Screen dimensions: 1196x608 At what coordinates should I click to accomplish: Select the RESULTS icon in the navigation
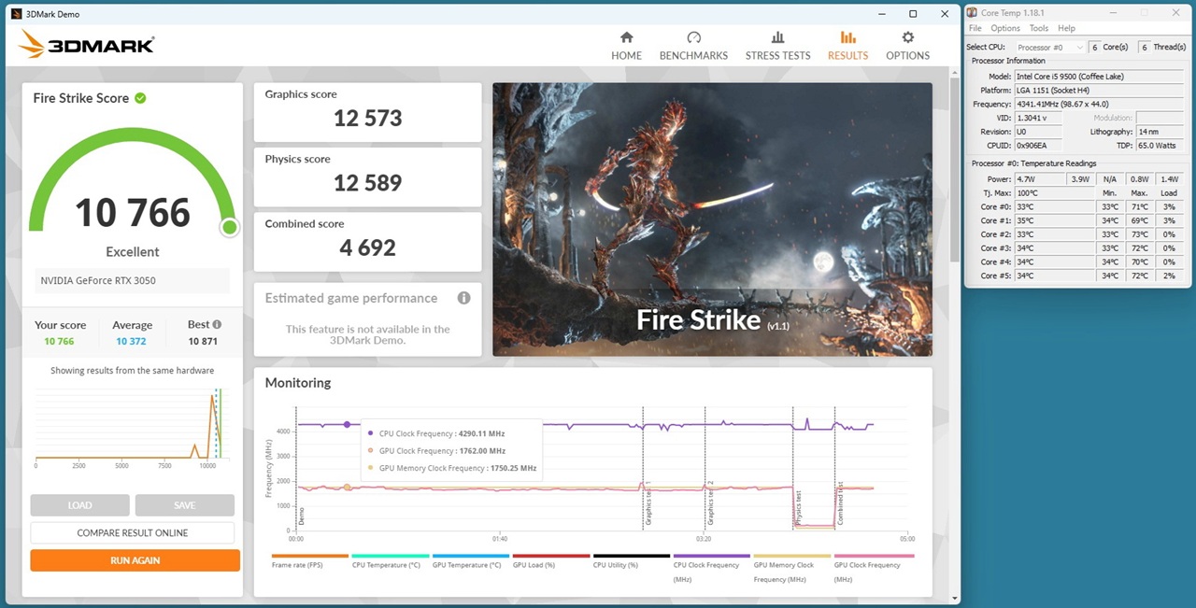[x=847, y=38]
